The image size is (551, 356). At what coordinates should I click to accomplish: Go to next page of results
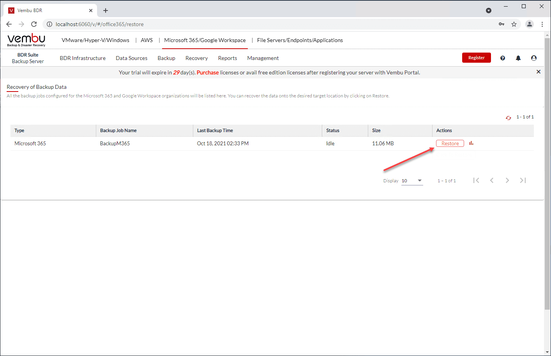507,180
